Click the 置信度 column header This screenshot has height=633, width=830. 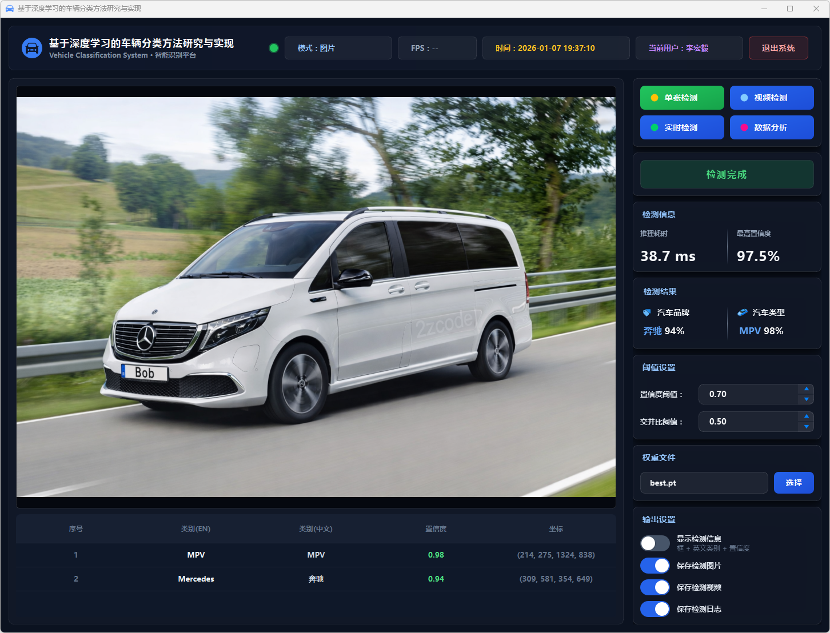click(436, 529)
